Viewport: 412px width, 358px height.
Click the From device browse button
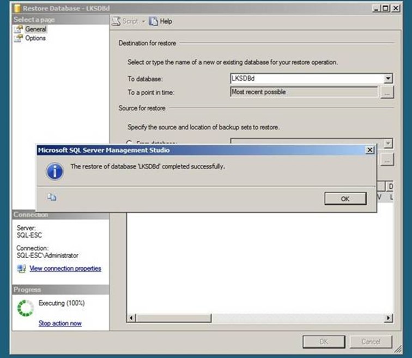387,160
